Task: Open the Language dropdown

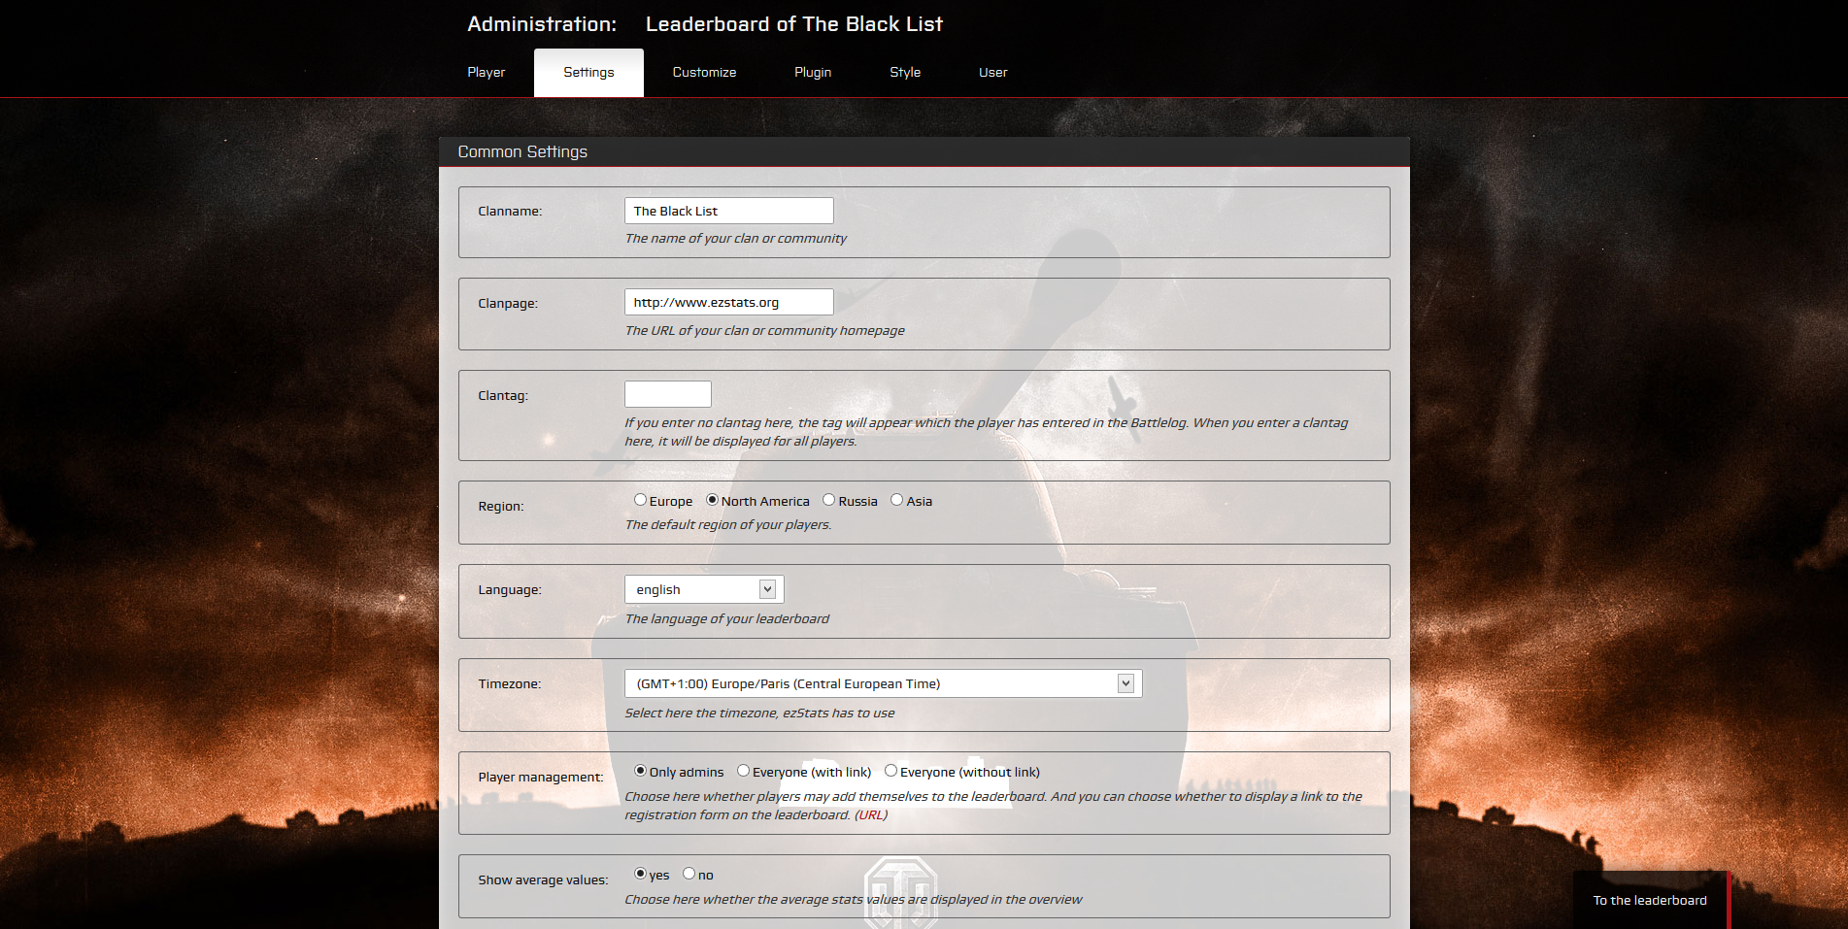Action: tap(766, 588)
